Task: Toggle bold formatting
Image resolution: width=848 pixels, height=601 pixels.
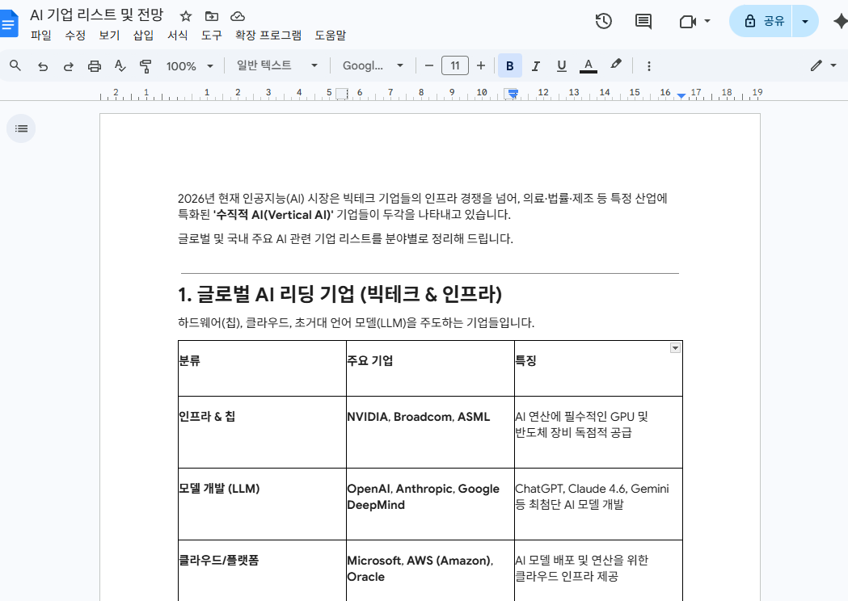Action: pos(509,66)
